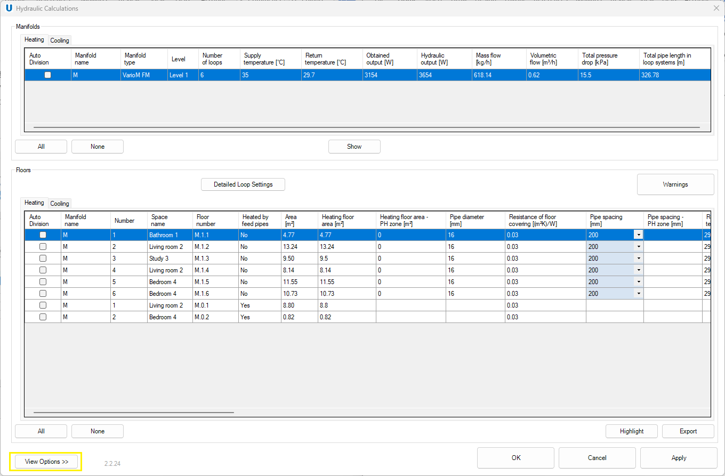725x476 pixels.
Task: Open pipe spacing dropdown for floor M.1.5
Action: [638, 281]
